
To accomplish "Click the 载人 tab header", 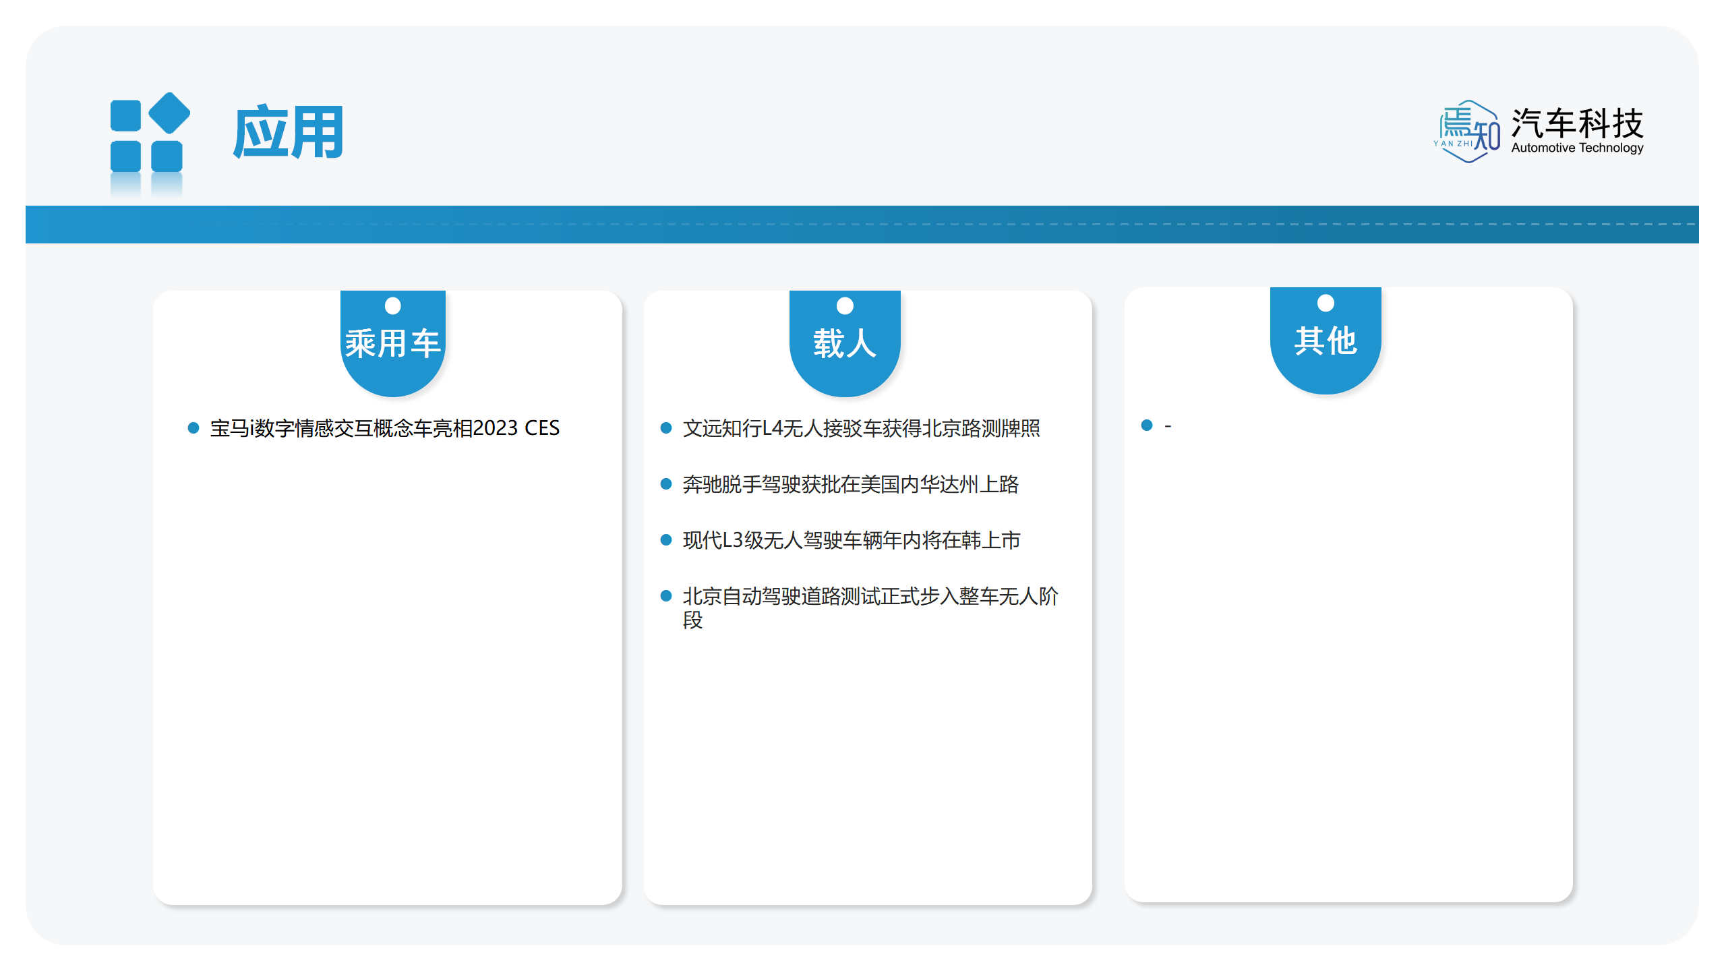I will [x=845, y=343].
